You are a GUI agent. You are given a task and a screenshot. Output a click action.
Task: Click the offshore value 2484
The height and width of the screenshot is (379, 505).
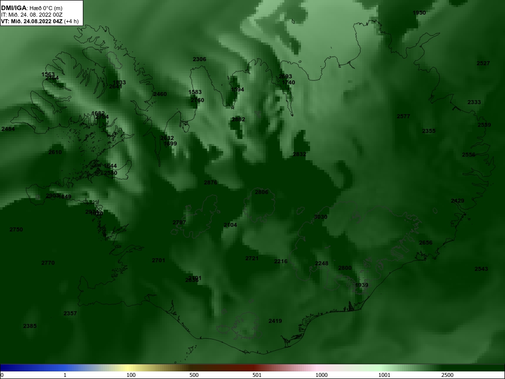8,129
